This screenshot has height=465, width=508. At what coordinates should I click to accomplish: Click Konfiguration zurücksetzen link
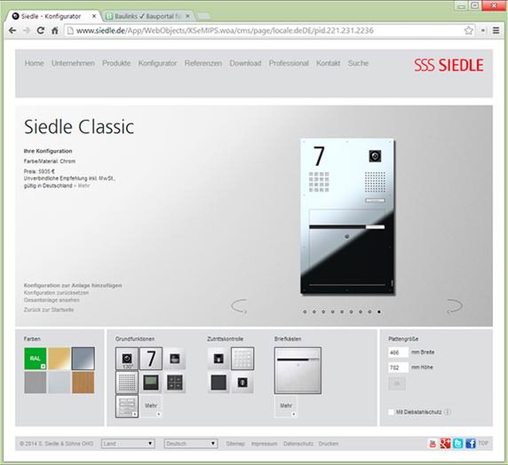[56, 293]
